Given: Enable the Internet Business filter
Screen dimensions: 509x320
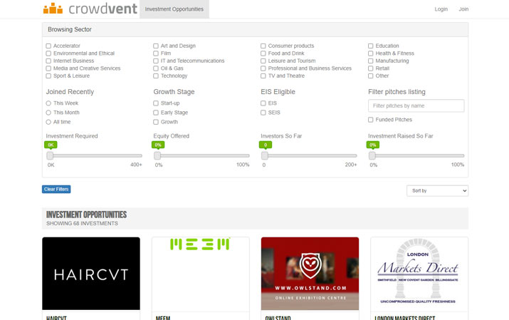Looking at the screenshot, I should click(x=48, y=61).
